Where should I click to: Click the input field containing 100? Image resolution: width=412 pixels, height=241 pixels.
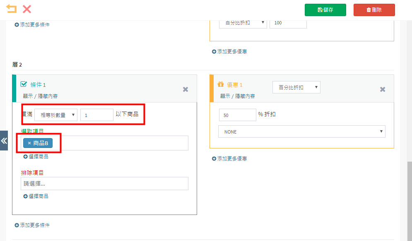pos(288,24)
